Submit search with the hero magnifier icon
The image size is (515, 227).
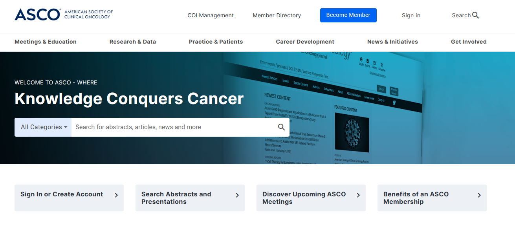coord(281,127)
